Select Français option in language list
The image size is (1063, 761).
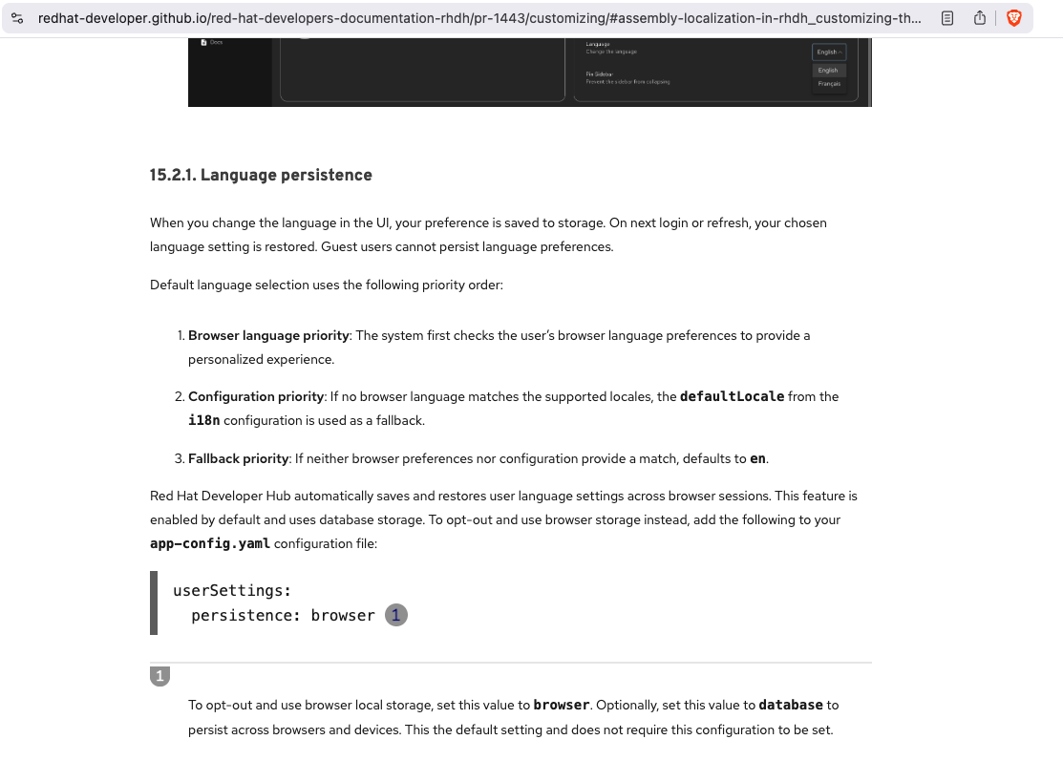[828, 84]
